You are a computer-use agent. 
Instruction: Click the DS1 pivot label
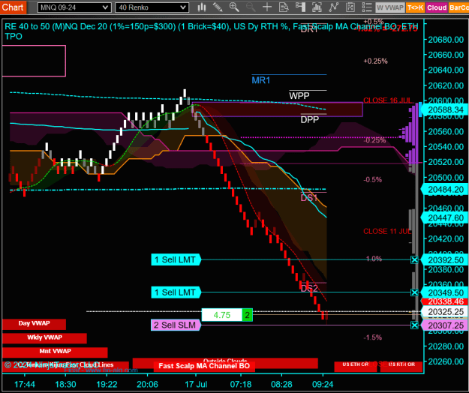tap(309, 198)
